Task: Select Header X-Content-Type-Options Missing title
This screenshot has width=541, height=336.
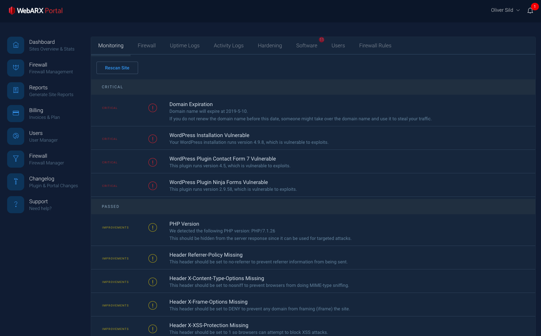Action: click(217, 278)
